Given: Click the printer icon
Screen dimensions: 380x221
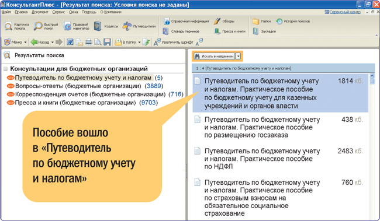Looking at the screenshot, I should tap(89, 42).
